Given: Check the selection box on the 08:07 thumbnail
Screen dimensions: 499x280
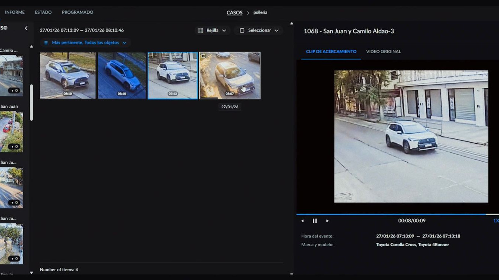Looking at the screenshot, I should coord(203,56).
